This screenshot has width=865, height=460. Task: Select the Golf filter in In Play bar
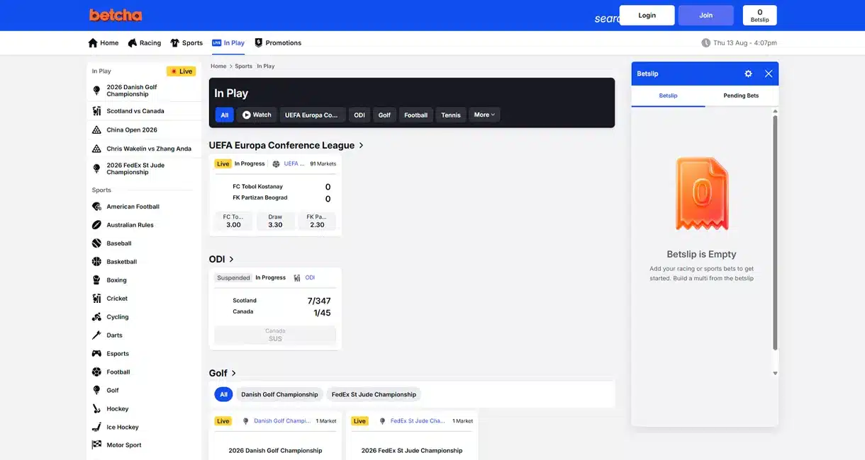tap(384, 115)
